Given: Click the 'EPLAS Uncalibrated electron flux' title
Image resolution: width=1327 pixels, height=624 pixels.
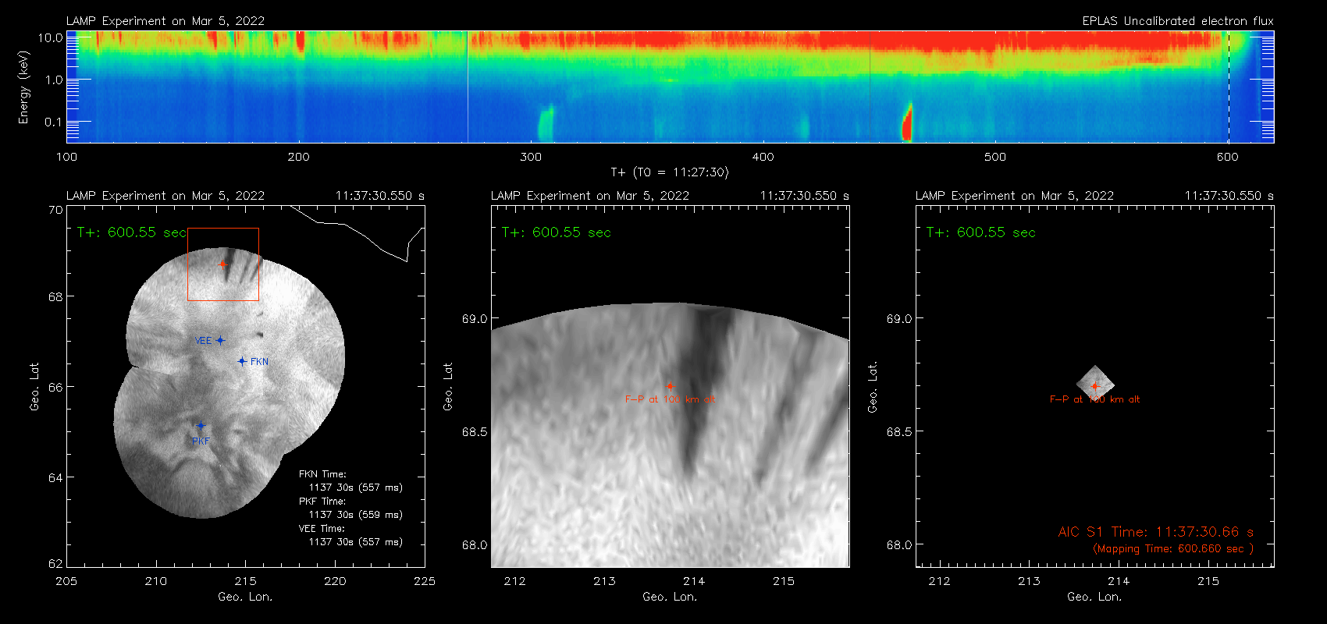Looking at the screenshot, I should click(x=1178, y=21).
